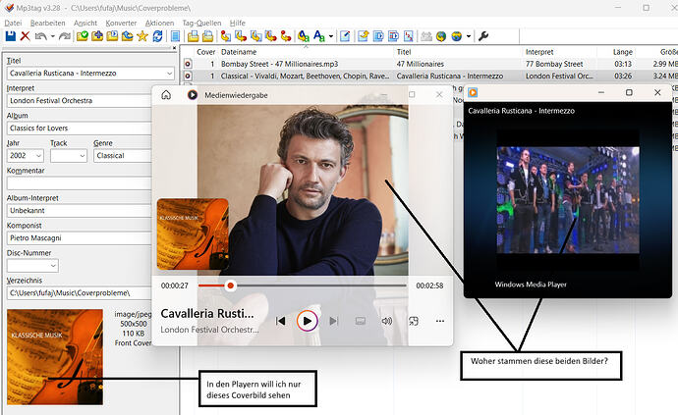
Task: Expand the Jahr dropdown showing 2002
Action: [x=38, y=156]
